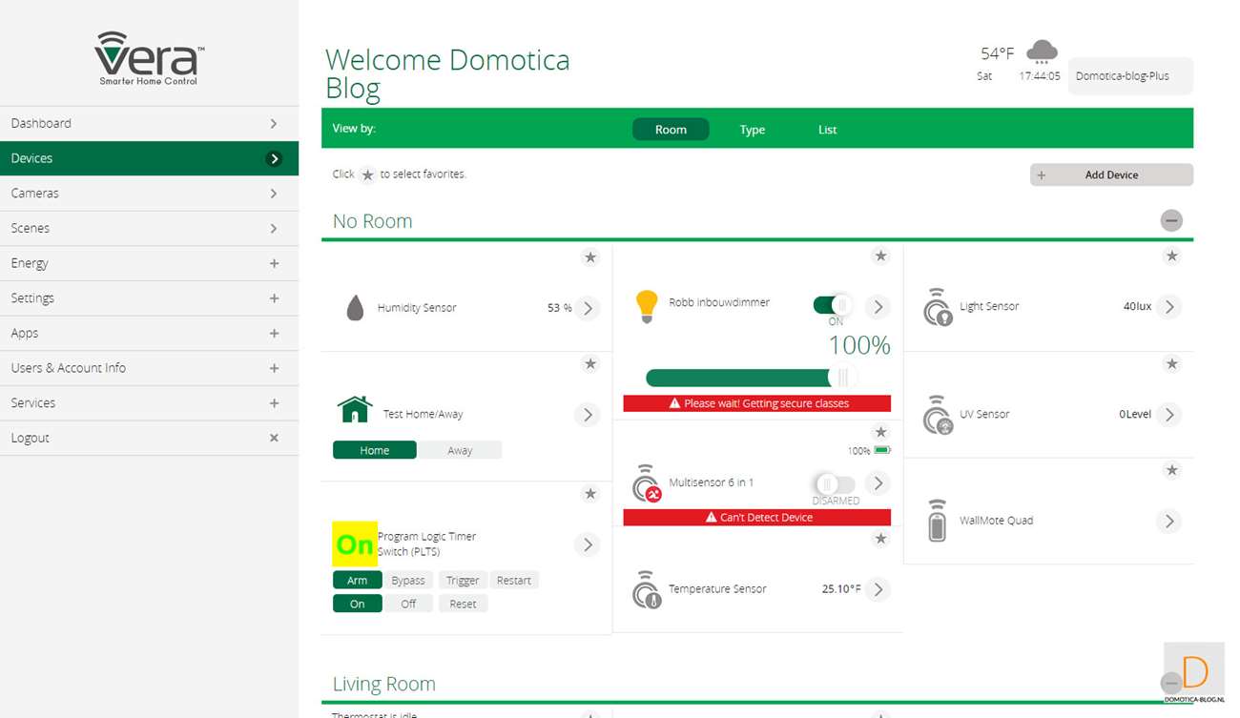Toggle the Robb inbouwdimmer on/off switch
The width and height of the screenshot is (1240, 718).
[832, 305]
